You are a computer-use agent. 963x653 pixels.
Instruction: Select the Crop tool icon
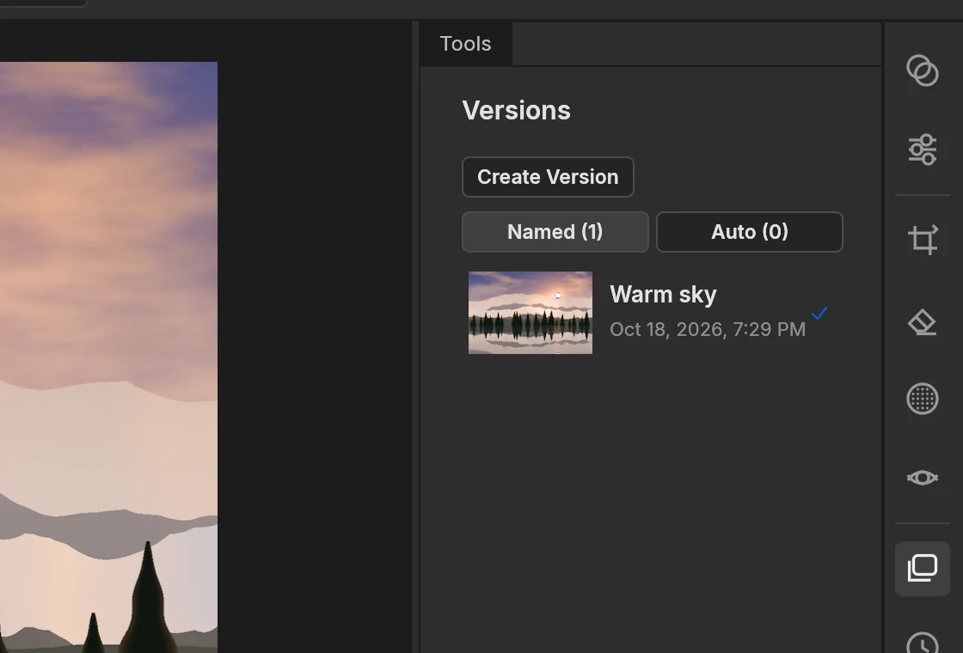[x=923, y=240]
